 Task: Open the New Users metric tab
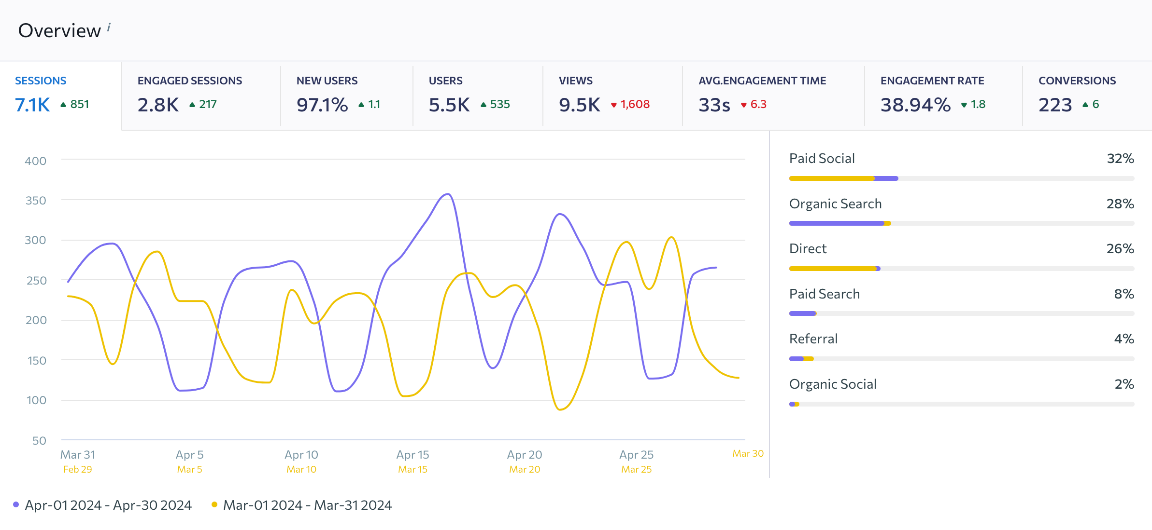pyautogui.click(x=346, y=96)
